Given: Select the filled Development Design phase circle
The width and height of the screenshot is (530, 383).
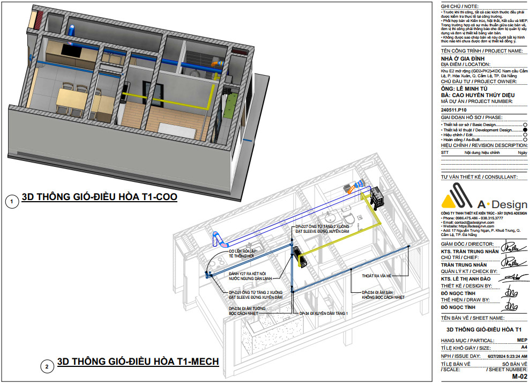Looking at the screenshot, I should point(525,130).
